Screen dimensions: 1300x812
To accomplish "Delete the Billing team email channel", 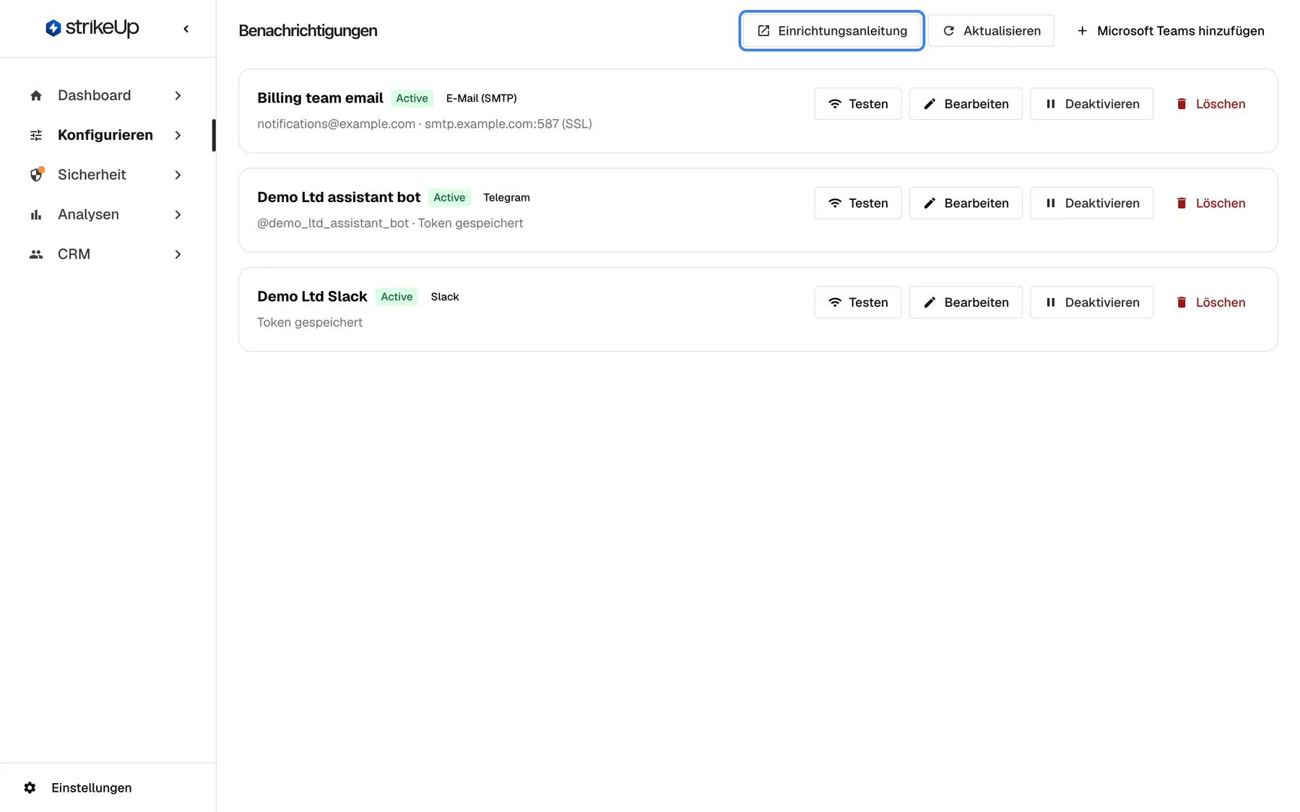I will pyautogui.click(x=1210, y=104).
